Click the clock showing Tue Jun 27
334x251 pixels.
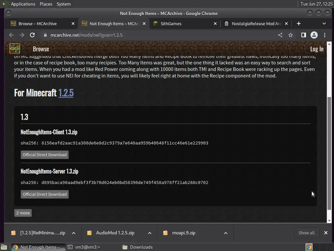316,4
